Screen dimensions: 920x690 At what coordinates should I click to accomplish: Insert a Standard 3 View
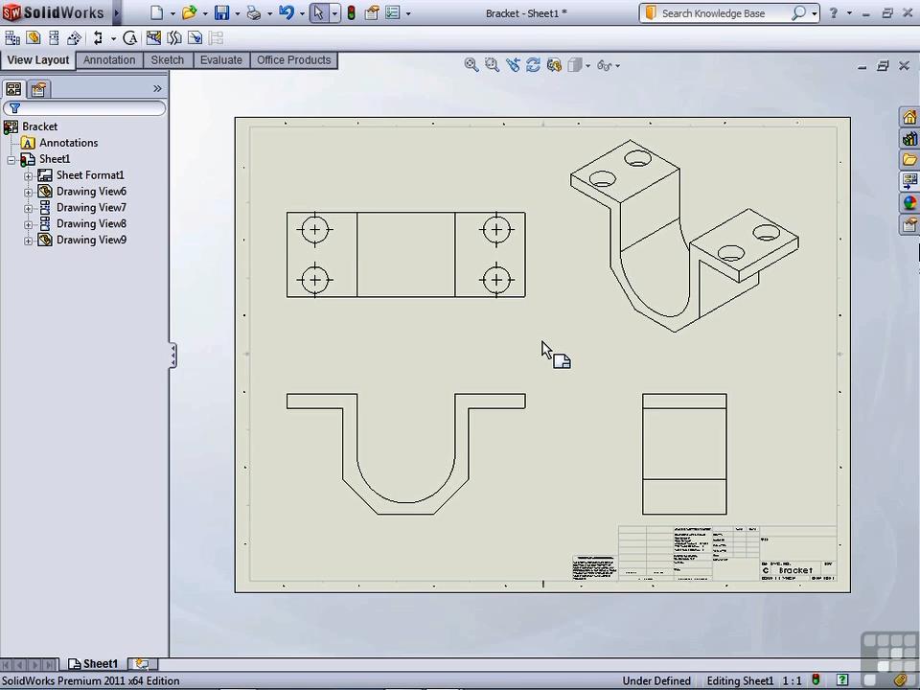(x=12, y=38)
